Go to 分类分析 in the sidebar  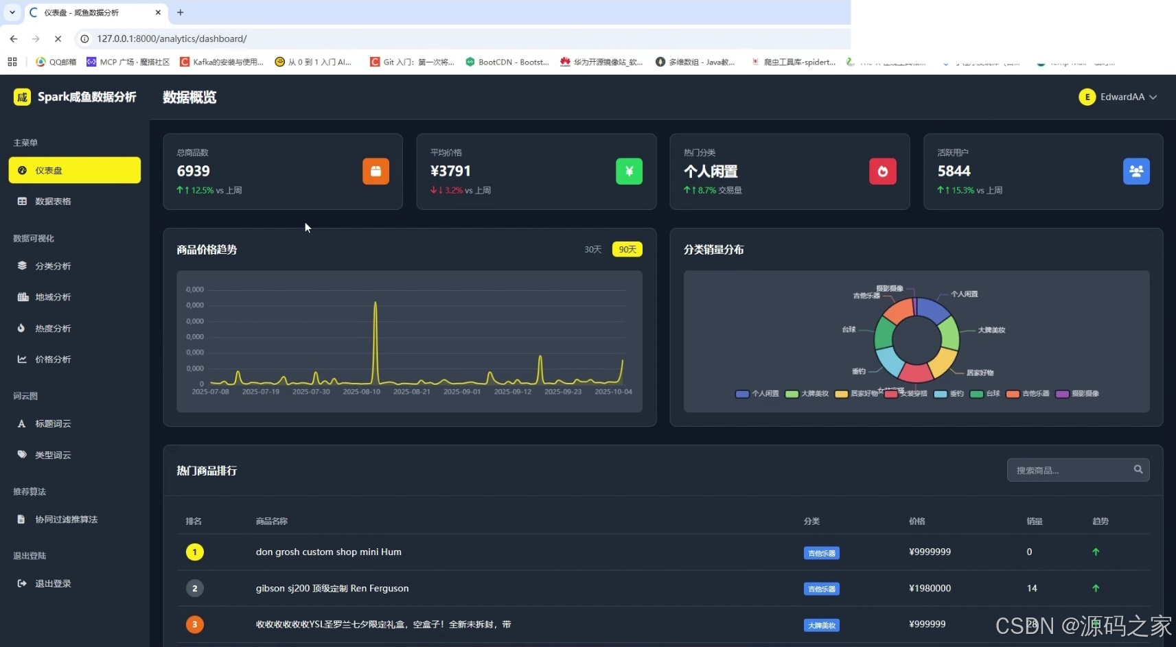pyautogui.click(x=74, y=266)
